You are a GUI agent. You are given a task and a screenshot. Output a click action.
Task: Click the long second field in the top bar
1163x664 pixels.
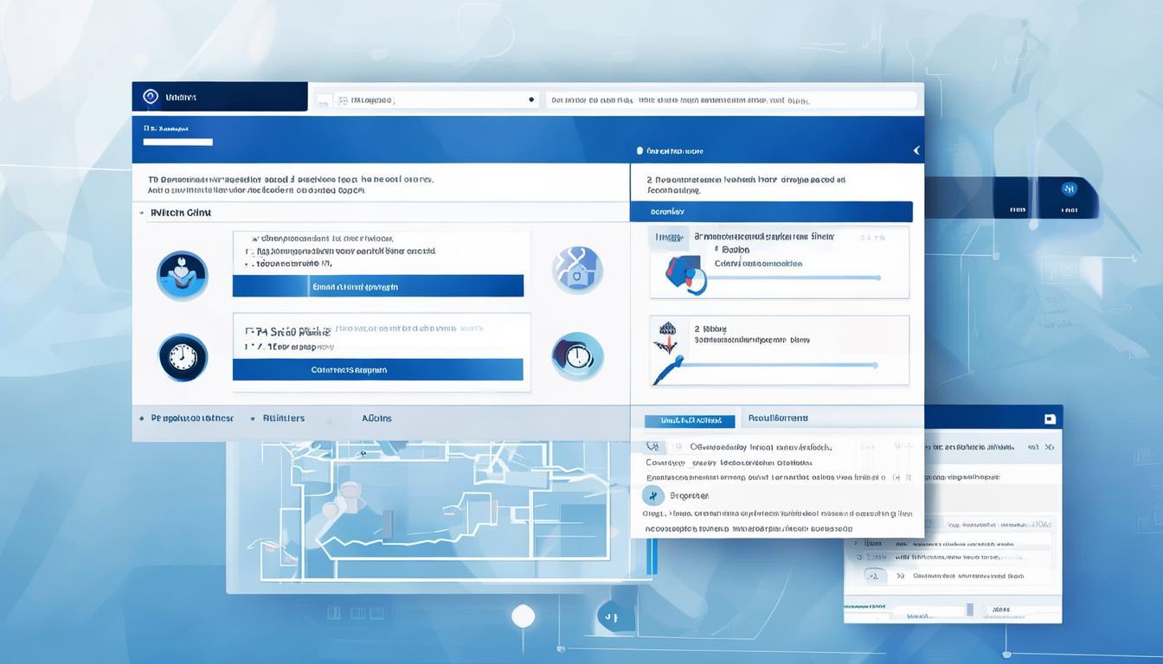click(x=730, y=99)
